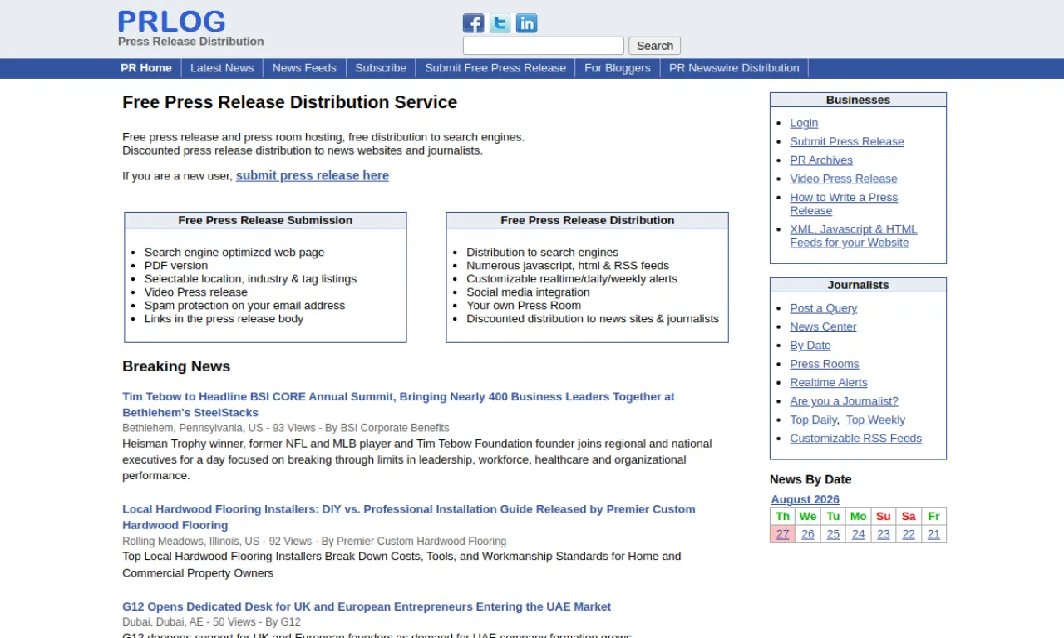The image size is (1064, 638).
Task: Open Local Hardwood Flooring Installers headline
Action: click(408, 517)
